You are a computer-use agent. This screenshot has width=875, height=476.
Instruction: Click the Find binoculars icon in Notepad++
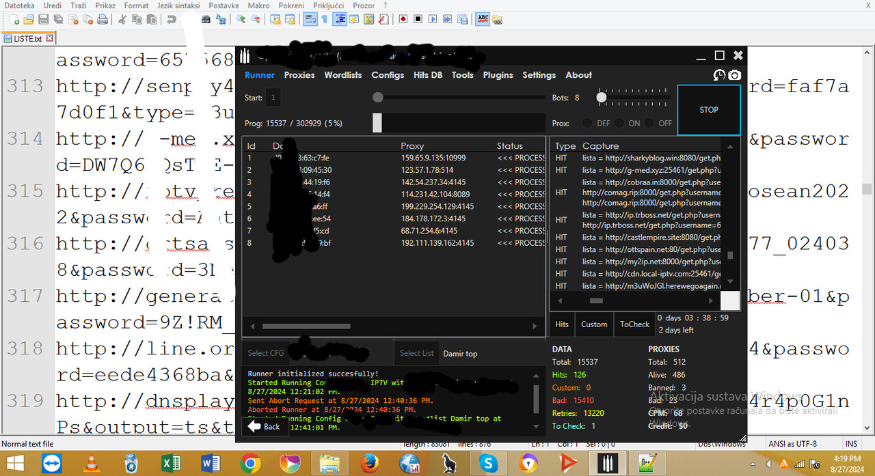coord(206,19)
